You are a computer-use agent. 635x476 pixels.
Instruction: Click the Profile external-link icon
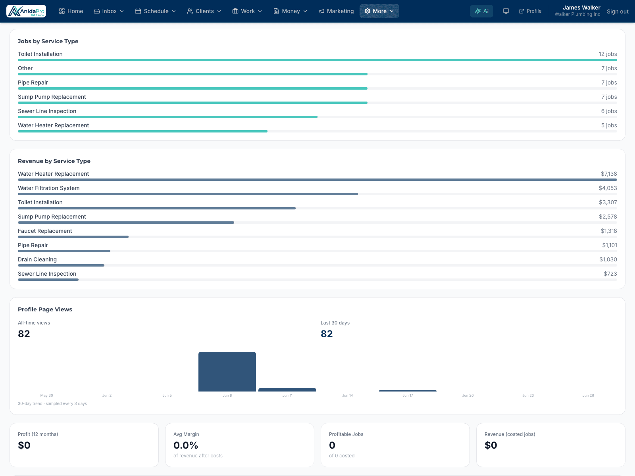point(521,11)
